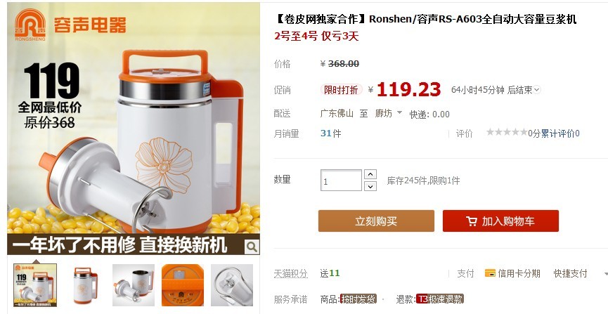Select the thumbnail showing machine with steel cup
608x314 pixels.
click(134, 285)
